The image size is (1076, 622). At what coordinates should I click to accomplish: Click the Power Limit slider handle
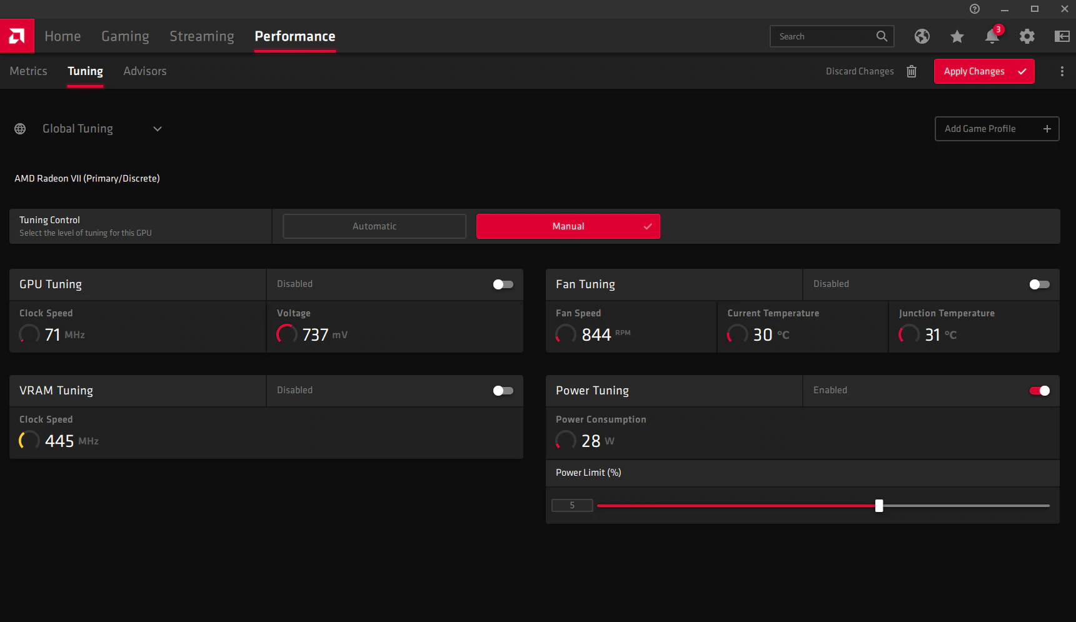(x=879, y=506)
